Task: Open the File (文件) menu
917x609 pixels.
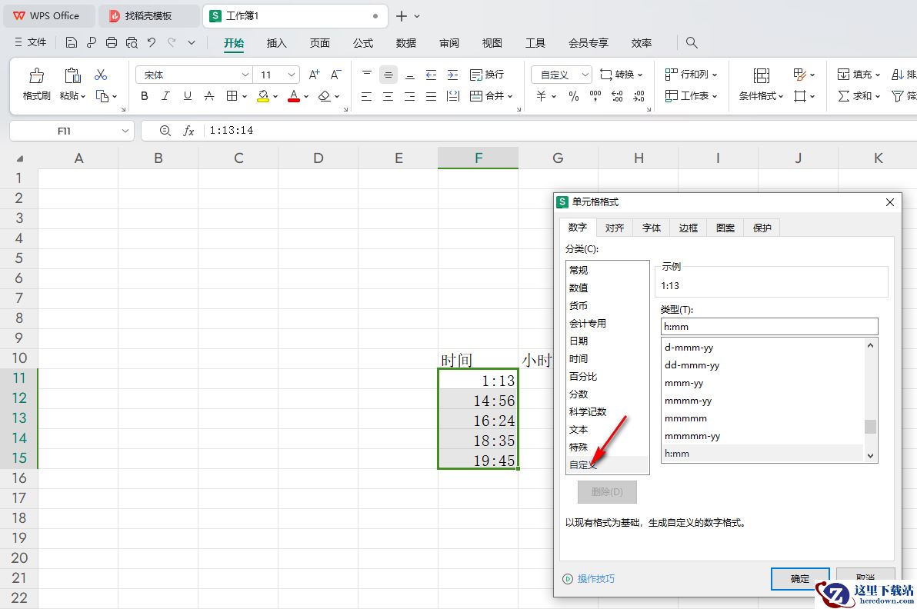Action: tap(31, 42)
